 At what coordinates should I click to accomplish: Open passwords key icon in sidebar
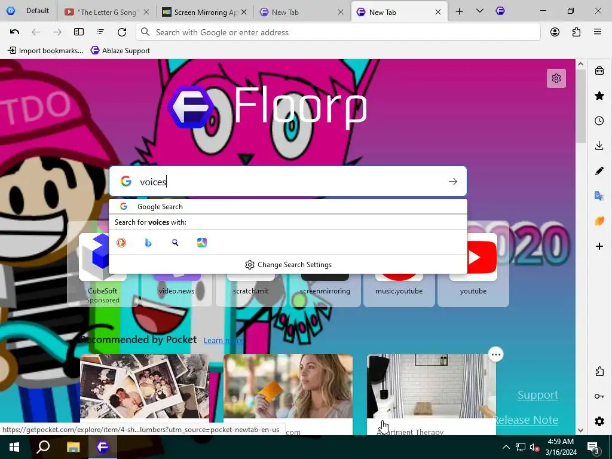click(599, 396)
